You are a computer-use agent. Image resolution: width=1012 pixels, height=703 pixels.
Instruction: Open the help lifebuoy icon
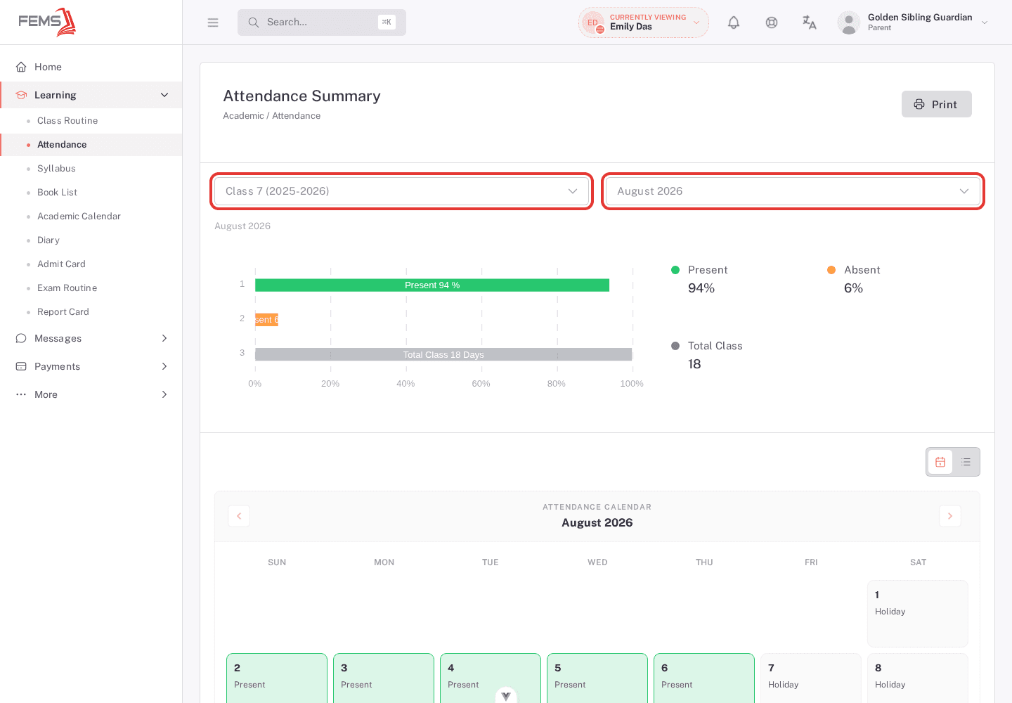772,22
